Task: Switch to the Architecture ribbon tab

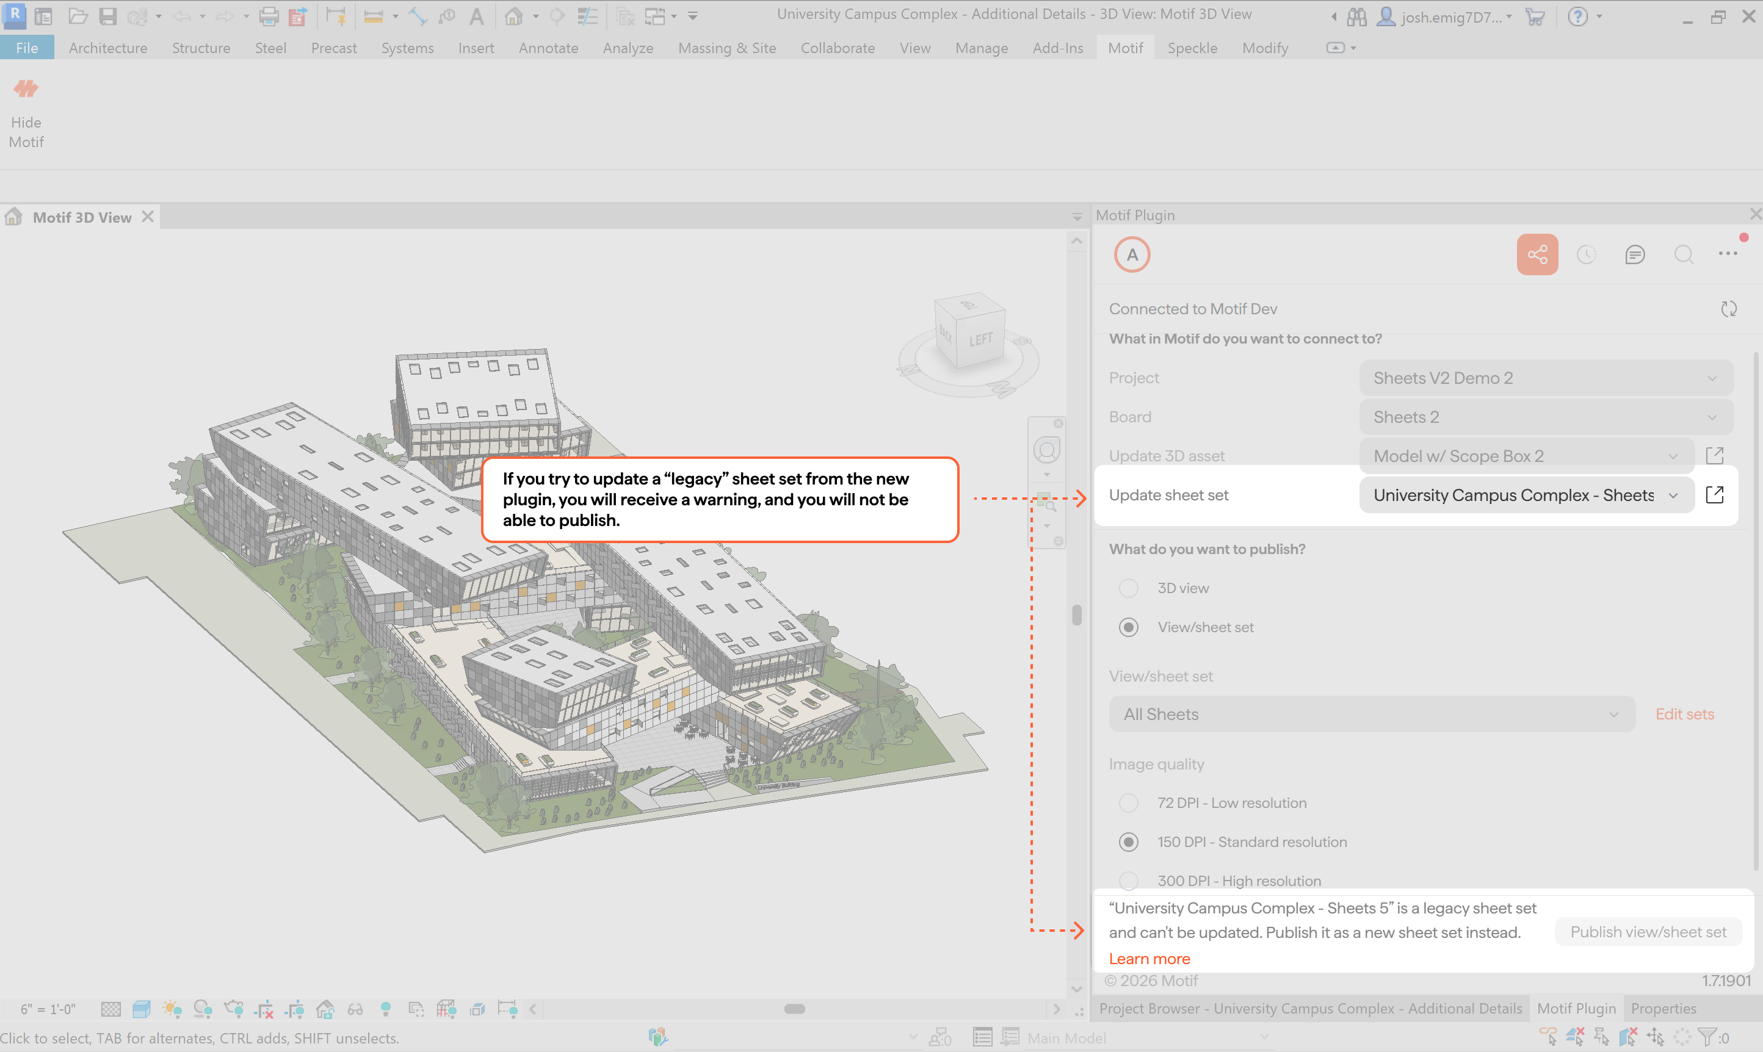Action: click(x=108, y=48)
